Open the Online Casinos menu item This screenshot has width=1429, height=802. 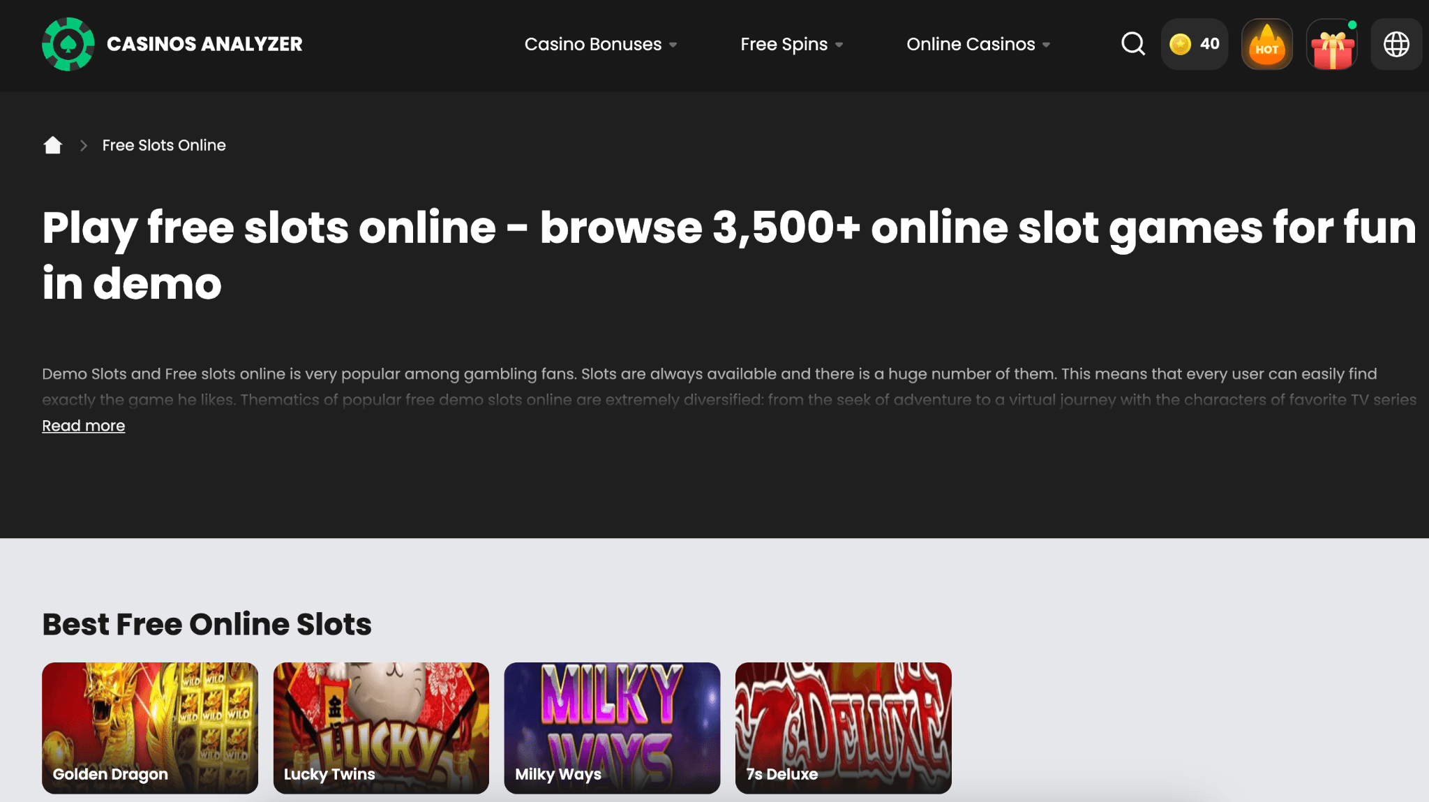(970, 44)
